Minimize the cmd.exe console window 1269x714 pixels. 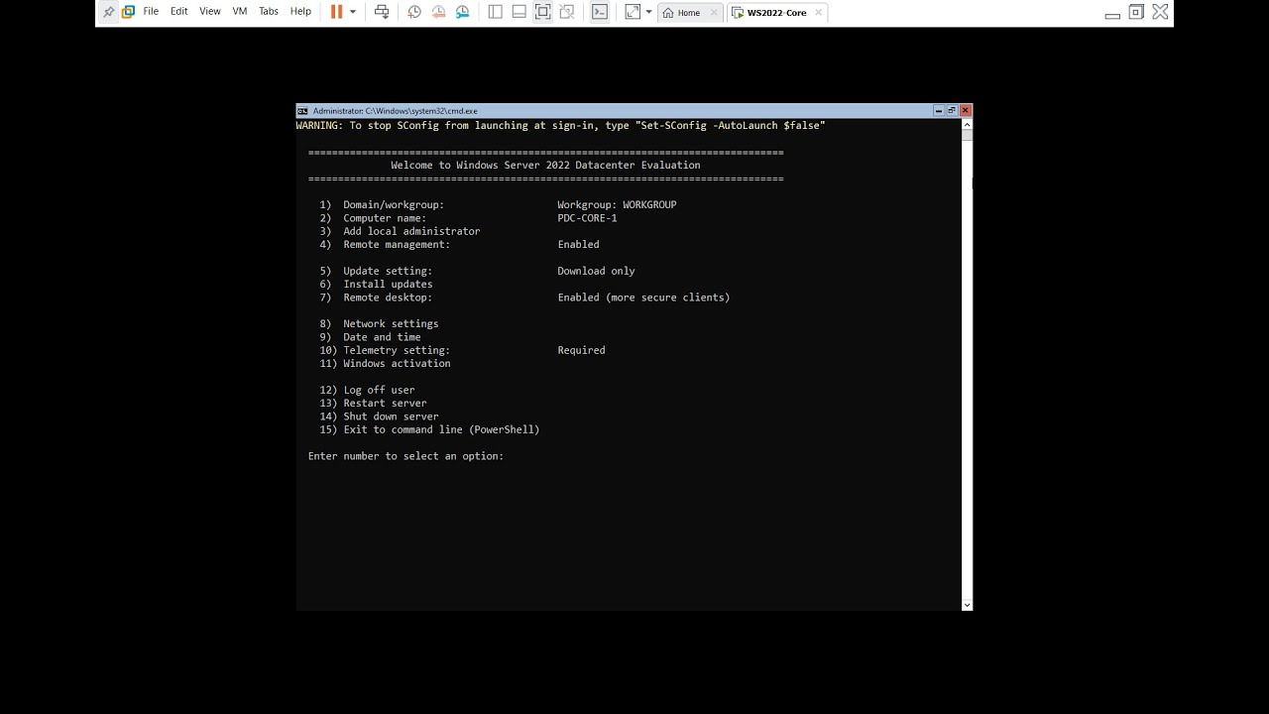pyautogui.click(x=939, y=111)
